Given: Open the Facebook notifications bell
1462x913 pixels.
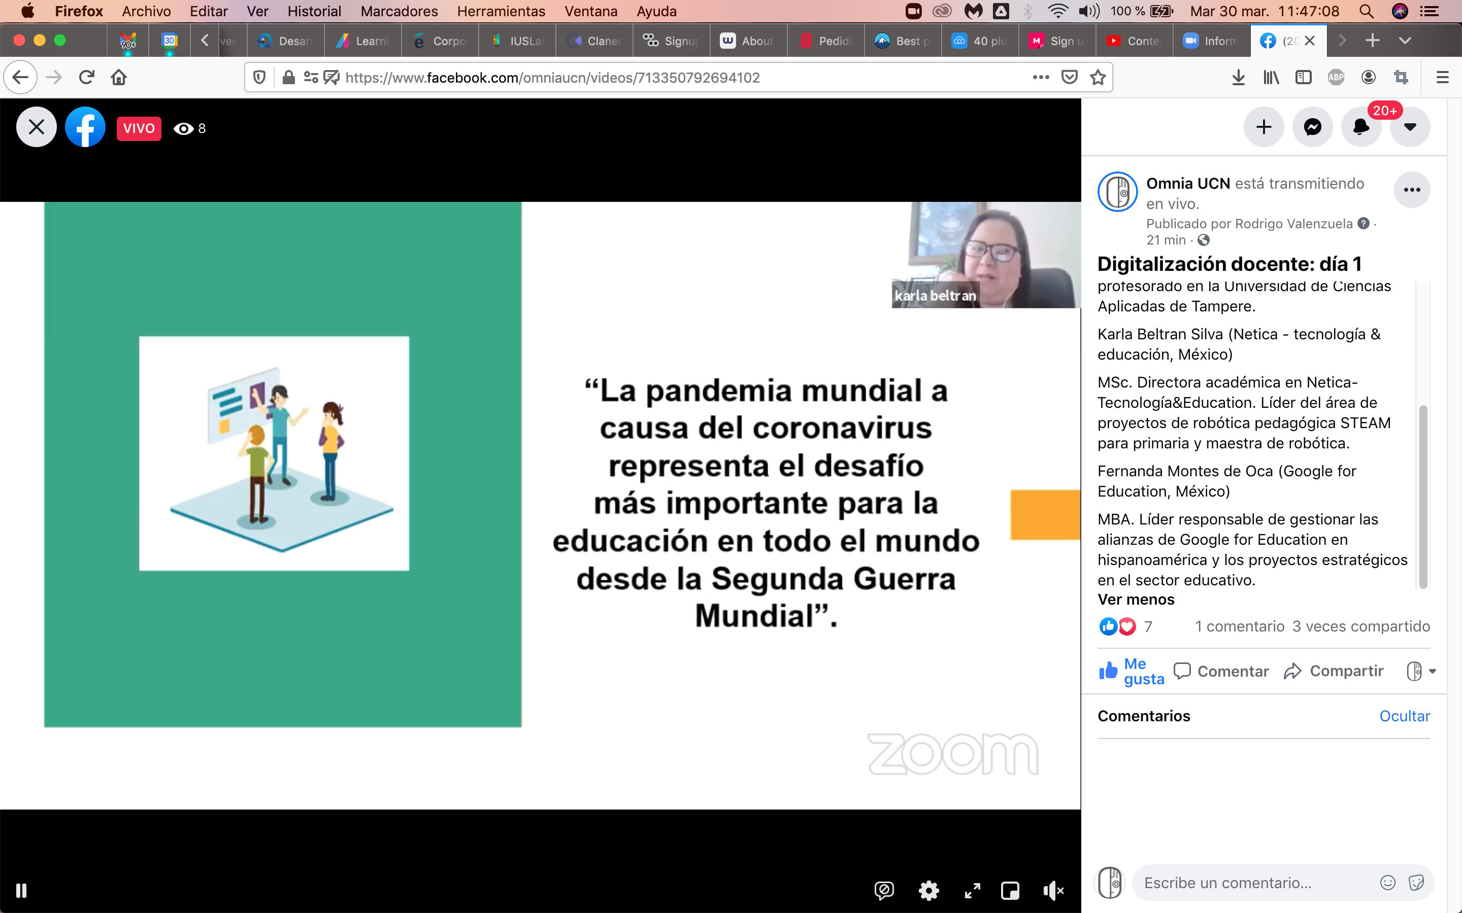Looking at the screenshot, I should coord(1360,127).
